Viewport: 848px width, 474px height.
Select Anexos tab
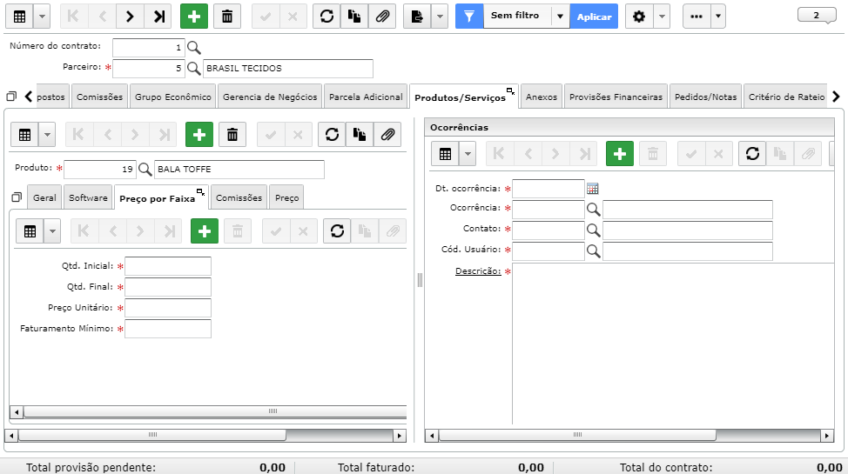(542, 97)
